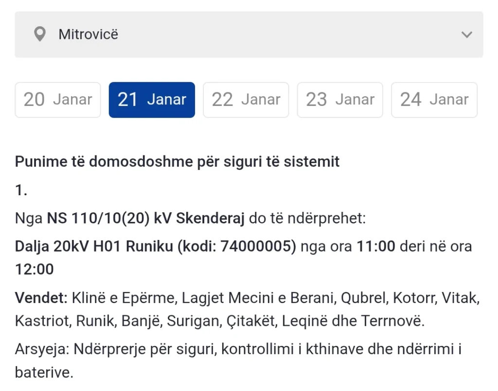Go to the 22 Janar tab
The image size is (498, 391).
tap(246, 100)
